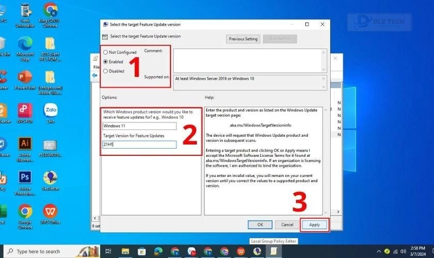434x258 pixels.
Task: Click the volume speaker icon in tray
Action: coord(404,251)
